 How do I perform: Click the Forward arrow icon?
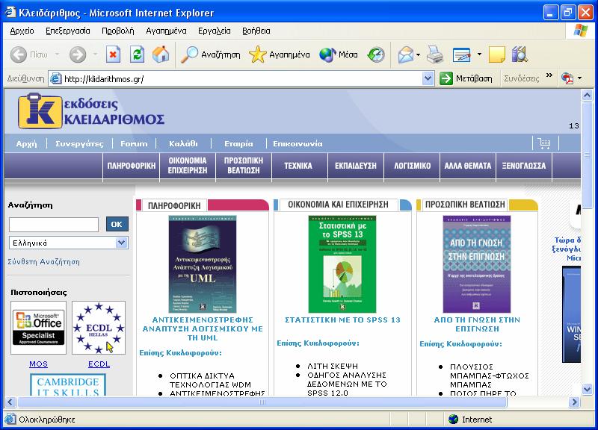point(78,54)
